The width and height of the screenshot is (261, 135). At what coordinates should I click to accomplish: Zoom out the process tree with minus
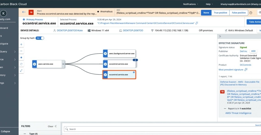[21, 51]
